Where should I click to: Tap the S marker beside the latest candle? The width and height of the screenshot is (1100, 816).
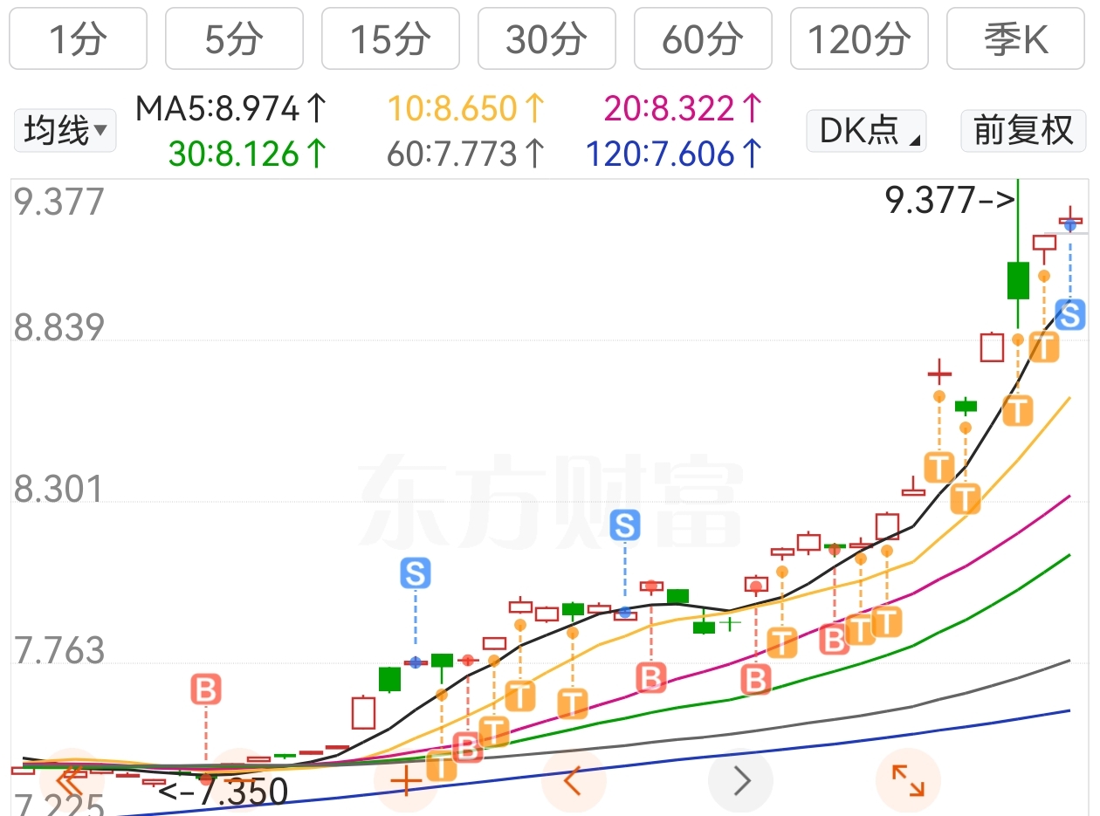[x=1069, y=315]
